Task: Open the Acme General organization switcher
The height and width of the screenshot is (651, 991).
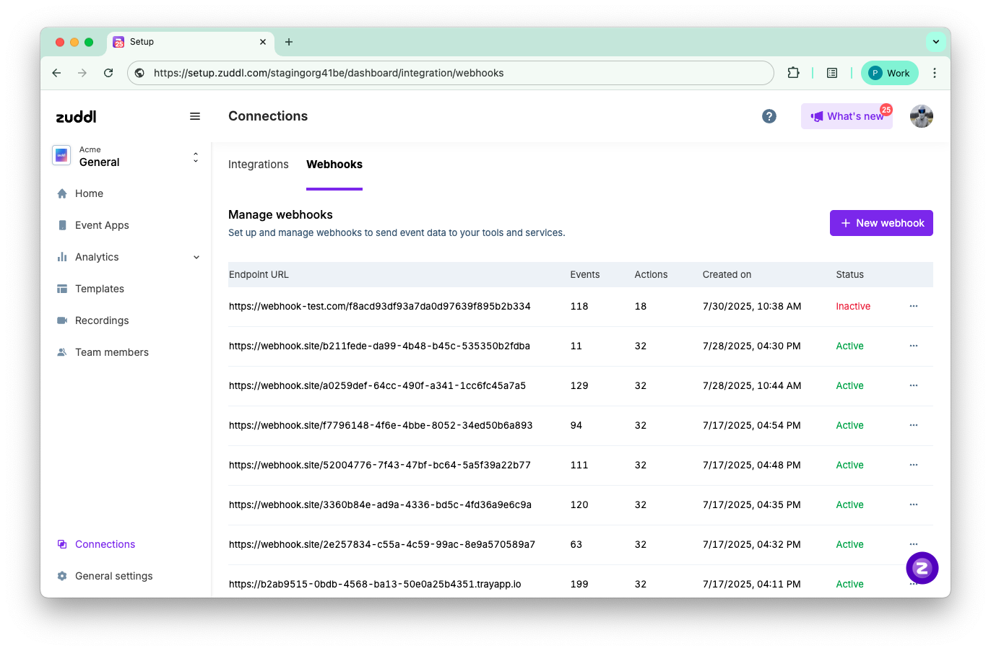Action: pyautogui.click(x=126, y=157)
